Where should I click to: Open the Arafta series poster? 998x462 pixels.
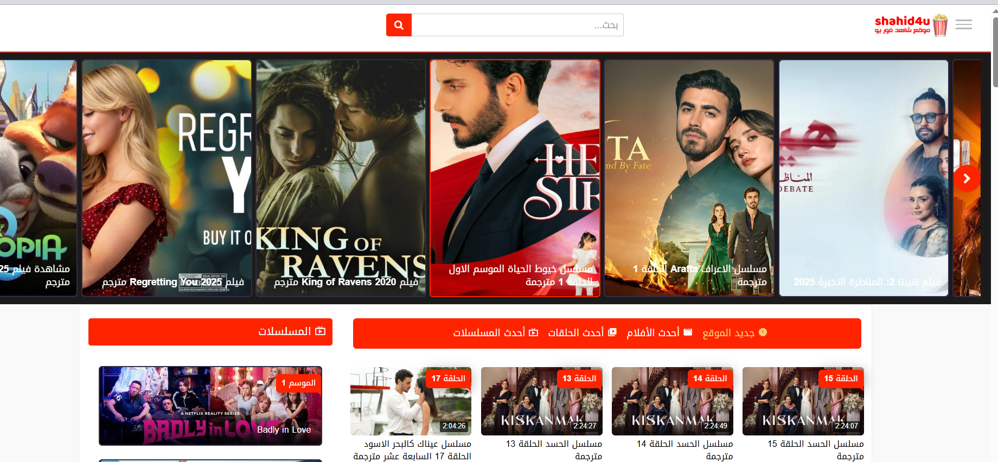[689, 178]
